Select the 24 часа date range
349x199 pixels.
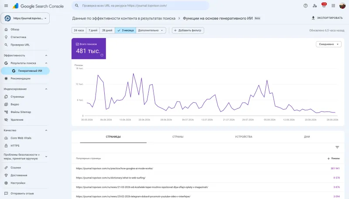point(79,30)
